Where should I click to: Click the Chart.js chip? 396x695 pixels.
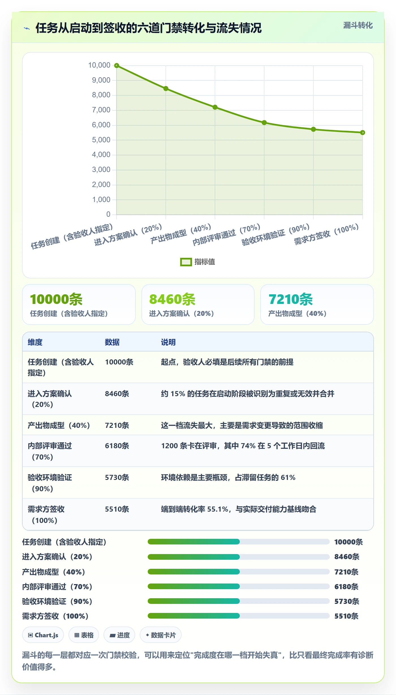43,635
